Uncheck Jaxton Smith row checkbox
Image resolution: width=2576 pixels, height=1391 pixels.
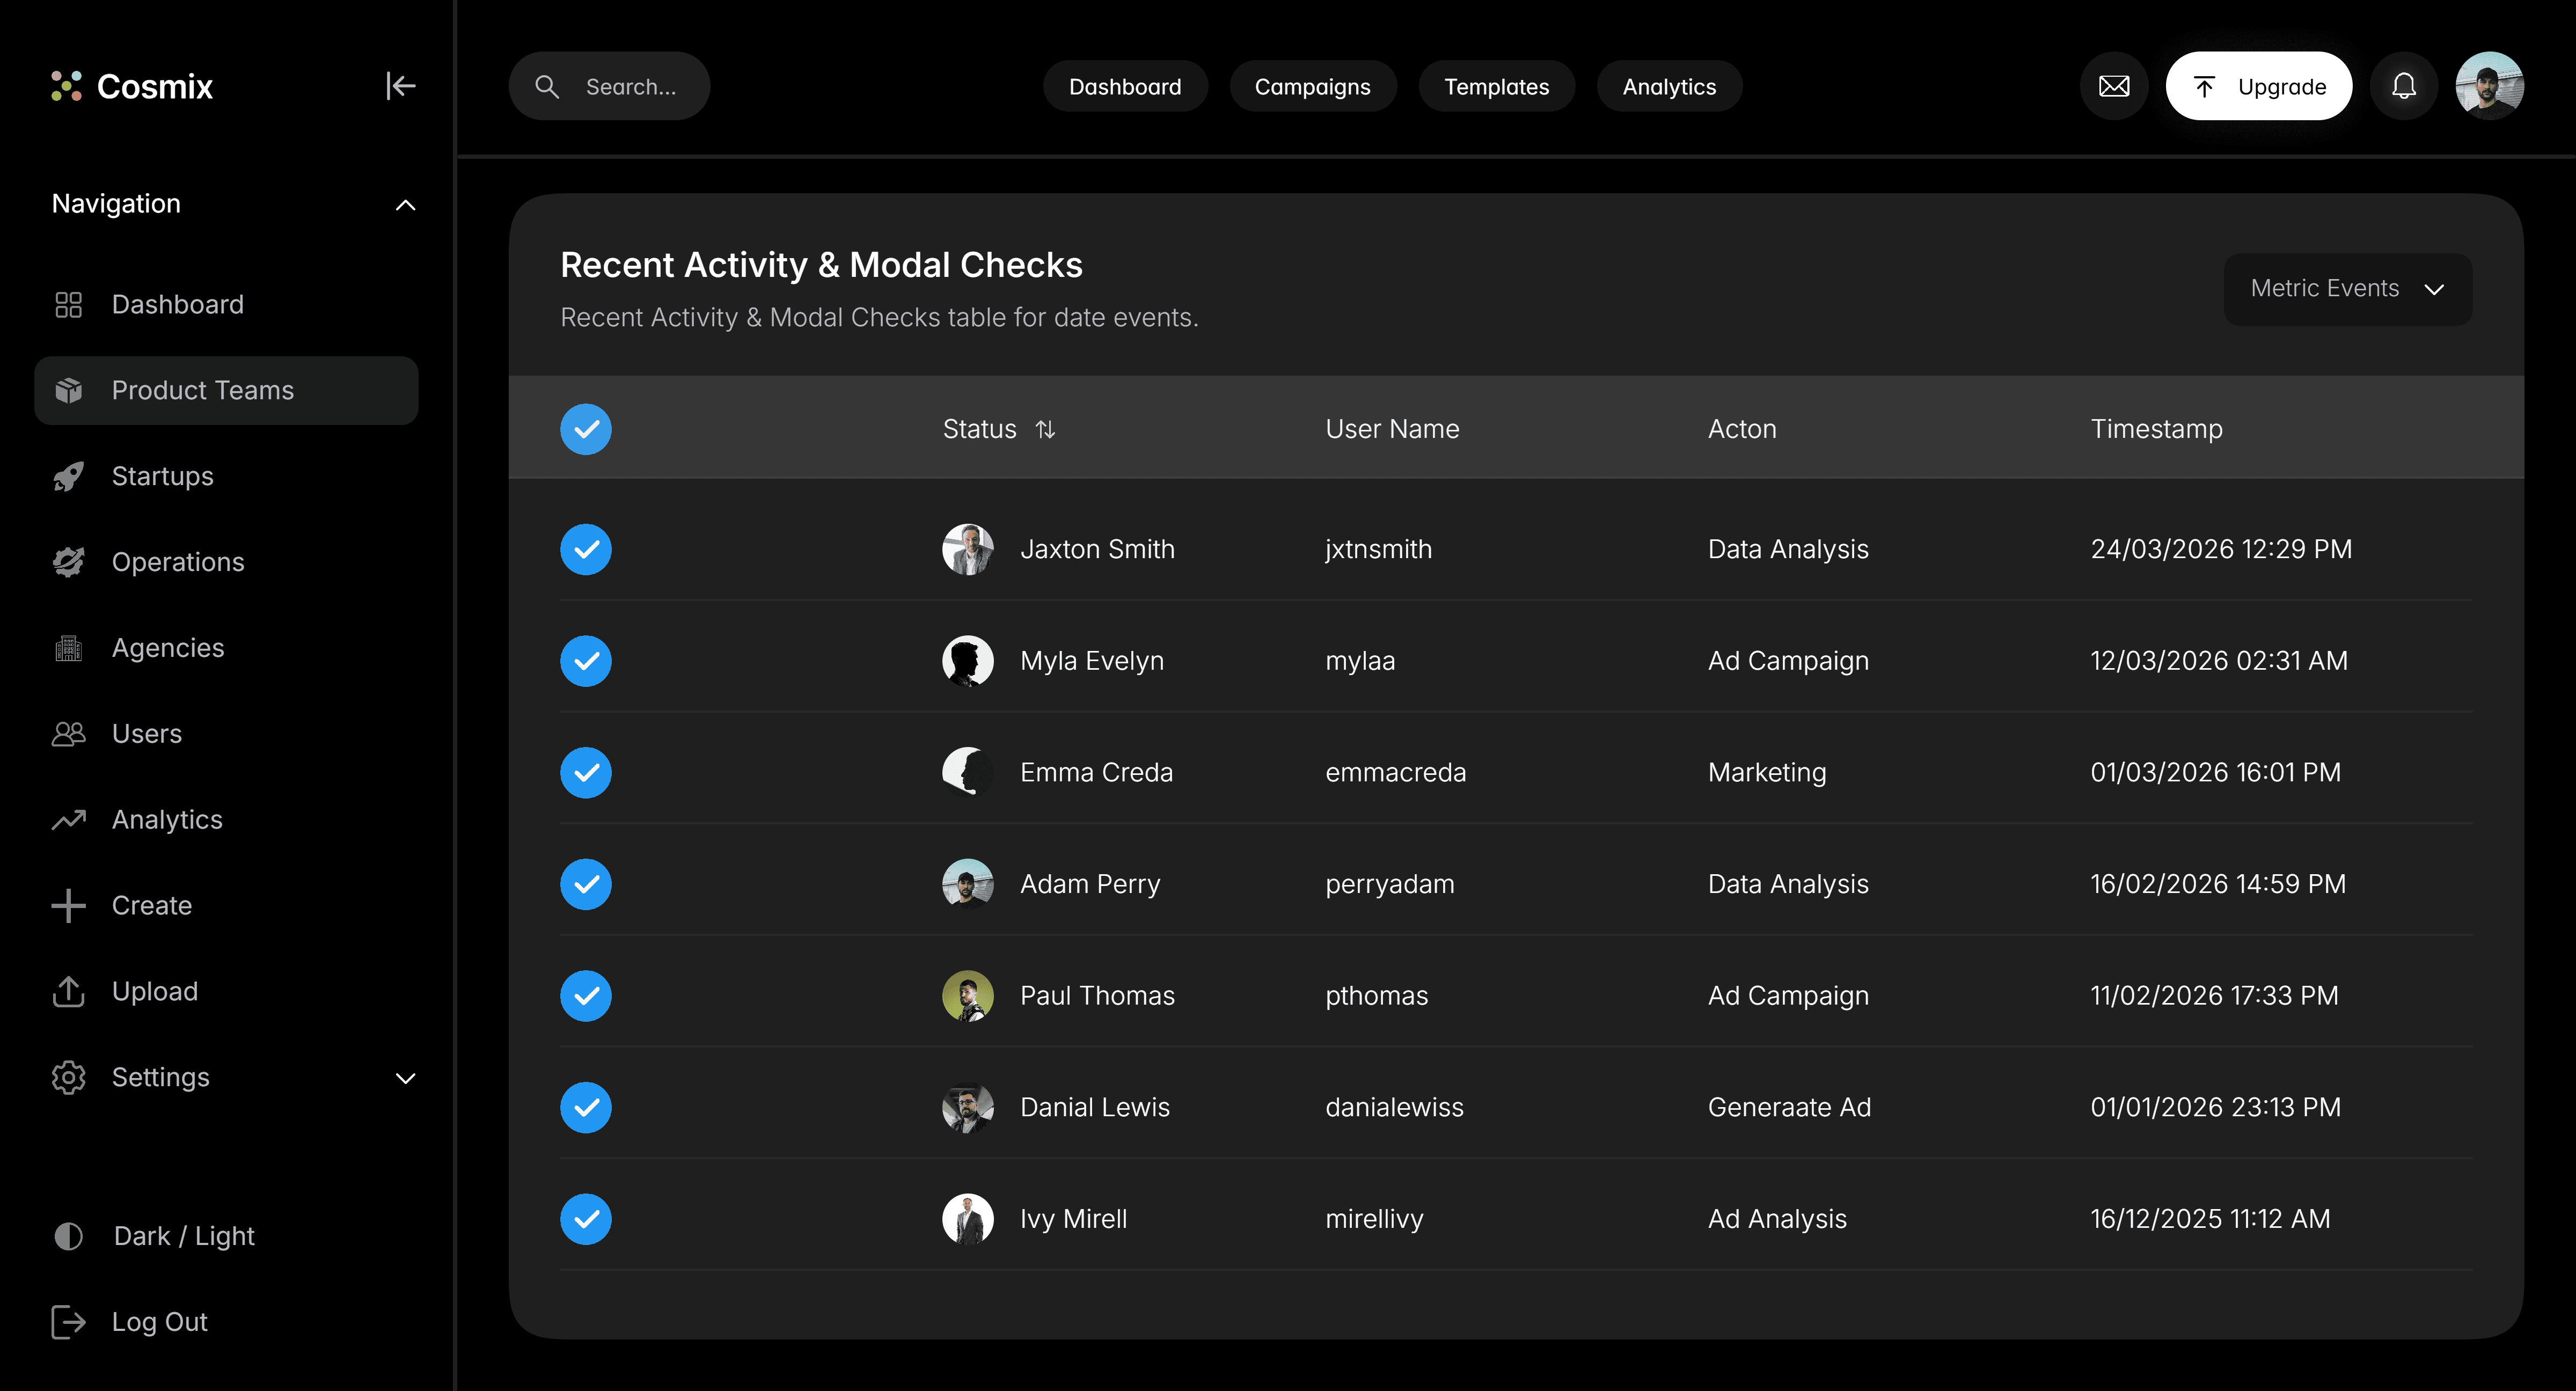click(586, 549)
